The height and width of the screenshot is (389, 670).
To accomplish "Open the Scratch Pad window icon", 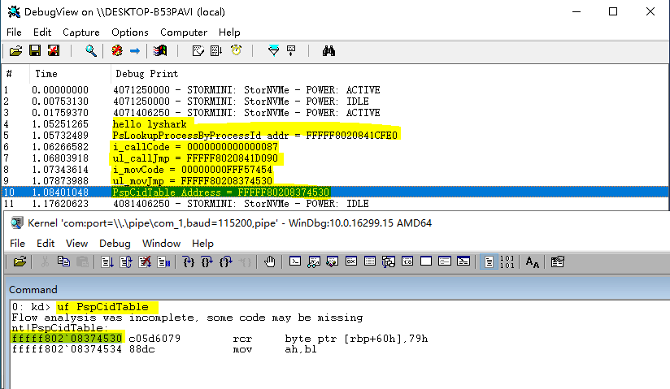I will [426, 261].
